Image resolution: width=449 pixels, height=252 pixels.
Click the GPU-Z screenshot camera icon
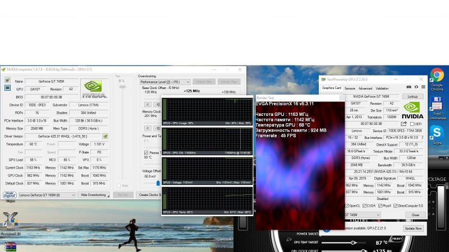(409, 87)
